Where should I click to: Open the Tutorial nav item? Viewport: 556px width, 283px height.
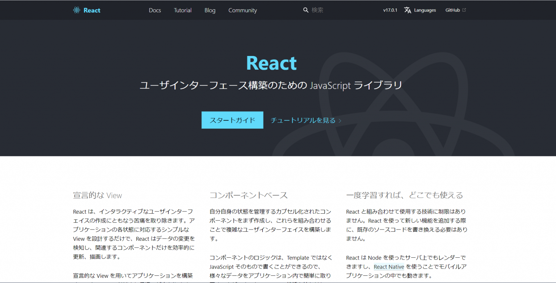(x=183, y=10)
